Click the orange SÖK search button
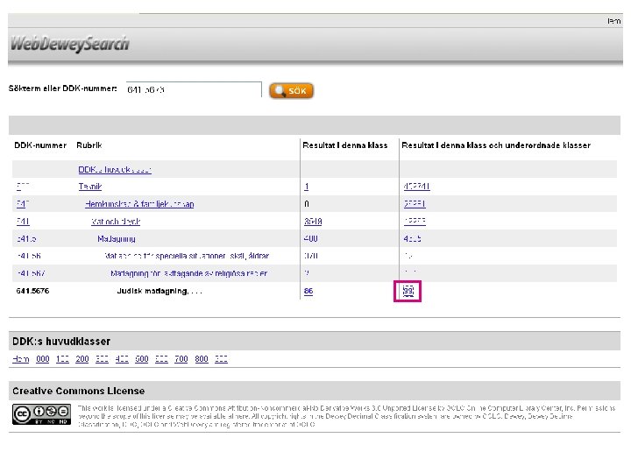This screenshot has height=473, width=631. tap(291, 91)
